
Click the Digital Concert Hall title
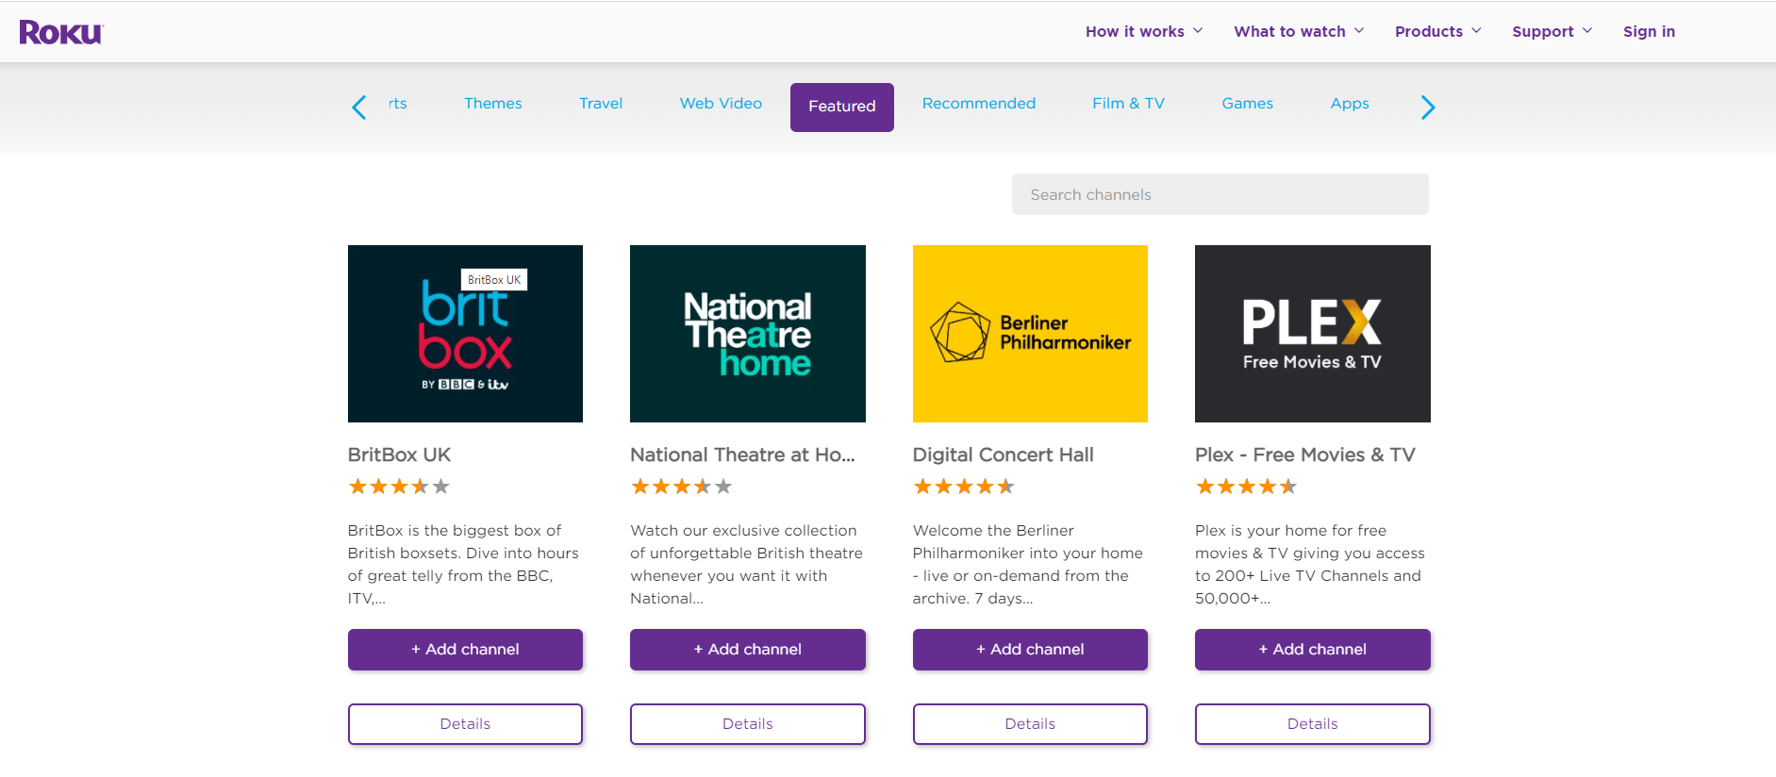1004,455
